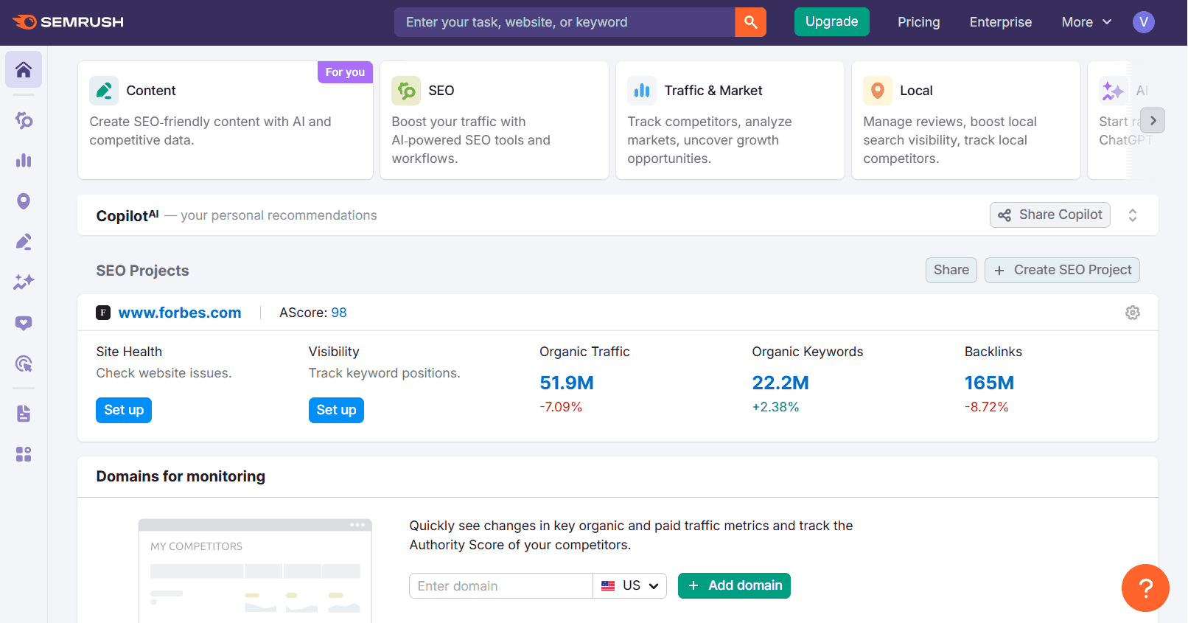This screenshot has height=623, width=1188.
Task: Click the Share Copilot button
Action: pos(1049,215)
